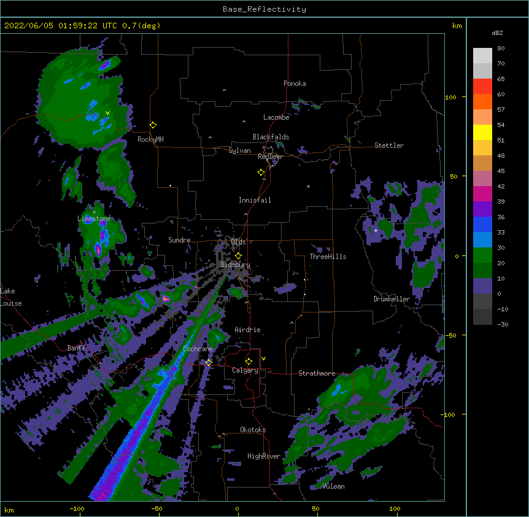
Task: Click the ThreeHills town label
Action: click(328, 257)
